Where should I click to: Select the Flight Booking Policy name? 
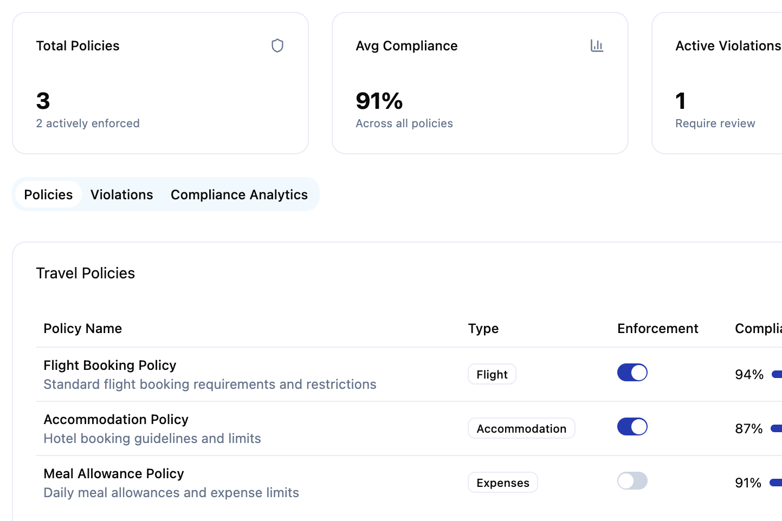(x=110, y=366)
